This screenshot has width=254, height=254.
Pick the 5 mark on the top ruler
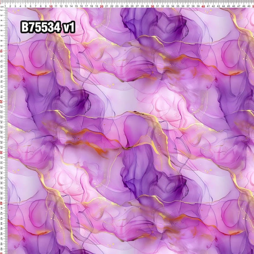(26, 6)
